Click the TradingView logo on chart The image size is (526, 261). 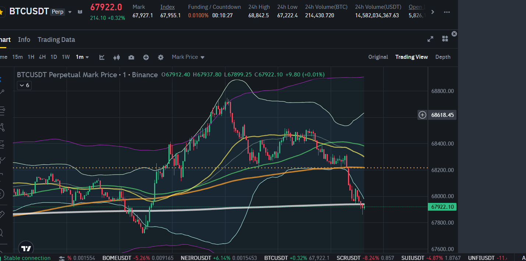tap(26, 248)
